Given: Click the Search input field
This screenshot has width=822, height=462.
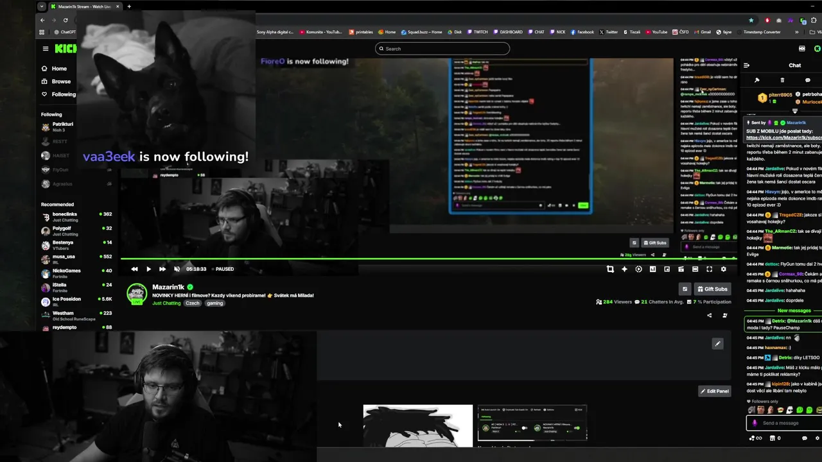Looking at the screenshot, I should 442,49.
